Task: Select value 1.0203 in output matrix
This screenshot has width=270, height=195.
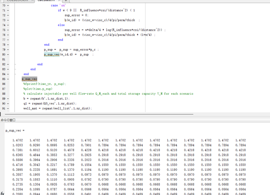Action: click(18, 145)
